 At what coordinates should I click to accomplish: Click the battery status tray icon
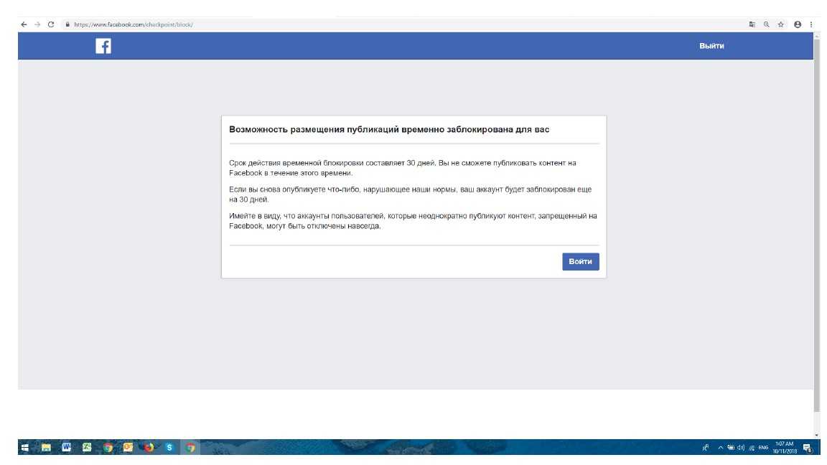click(731, 448)
